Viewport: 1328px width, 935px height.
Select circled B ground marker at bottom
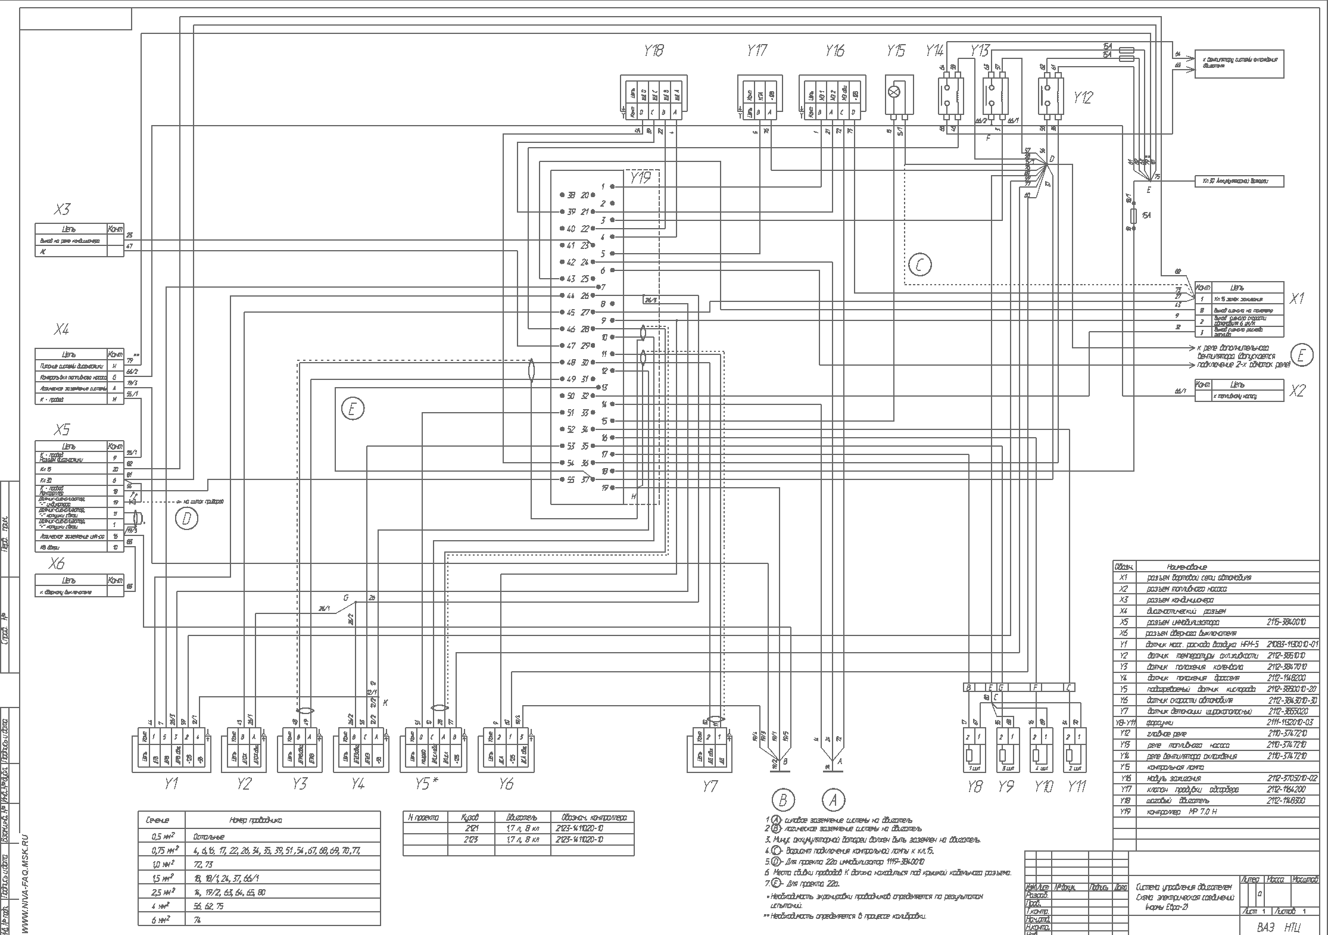[784, 800]
